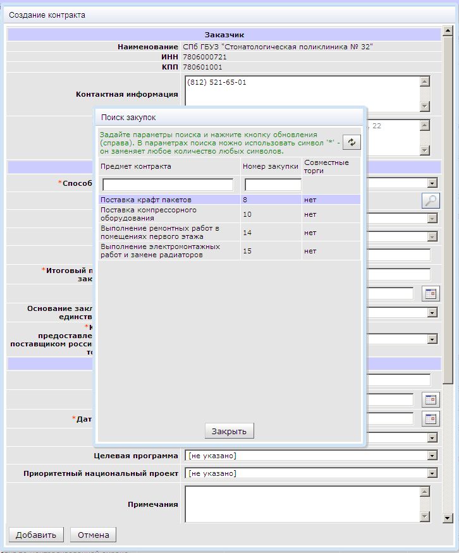Focus the Предмет контракта search field
Image resolution: width=459 pixels, height=553 pixels.
[x=168, y=185]
